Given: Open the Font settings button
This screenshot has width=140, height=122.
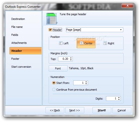Looking at the screenshot, I should pos(58,68).
